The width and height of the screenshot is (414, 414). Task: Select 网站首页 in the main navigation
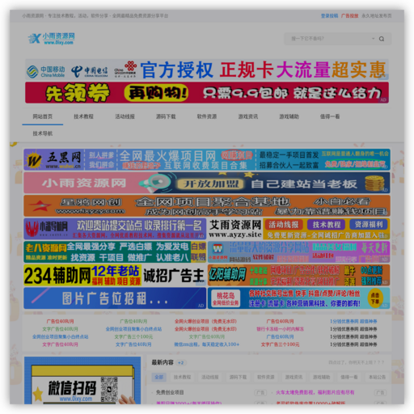[43, 116]
